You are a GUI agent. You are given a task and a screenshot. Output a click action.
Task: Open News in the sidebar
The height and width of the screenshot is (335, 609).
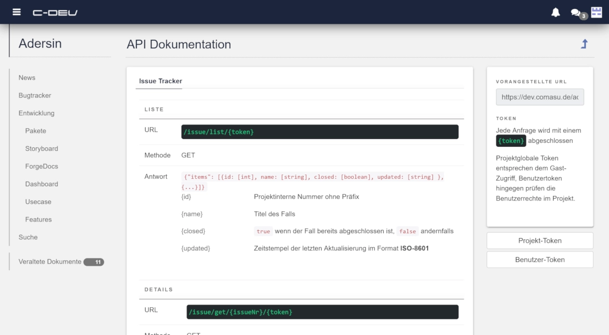click(27, 78)
